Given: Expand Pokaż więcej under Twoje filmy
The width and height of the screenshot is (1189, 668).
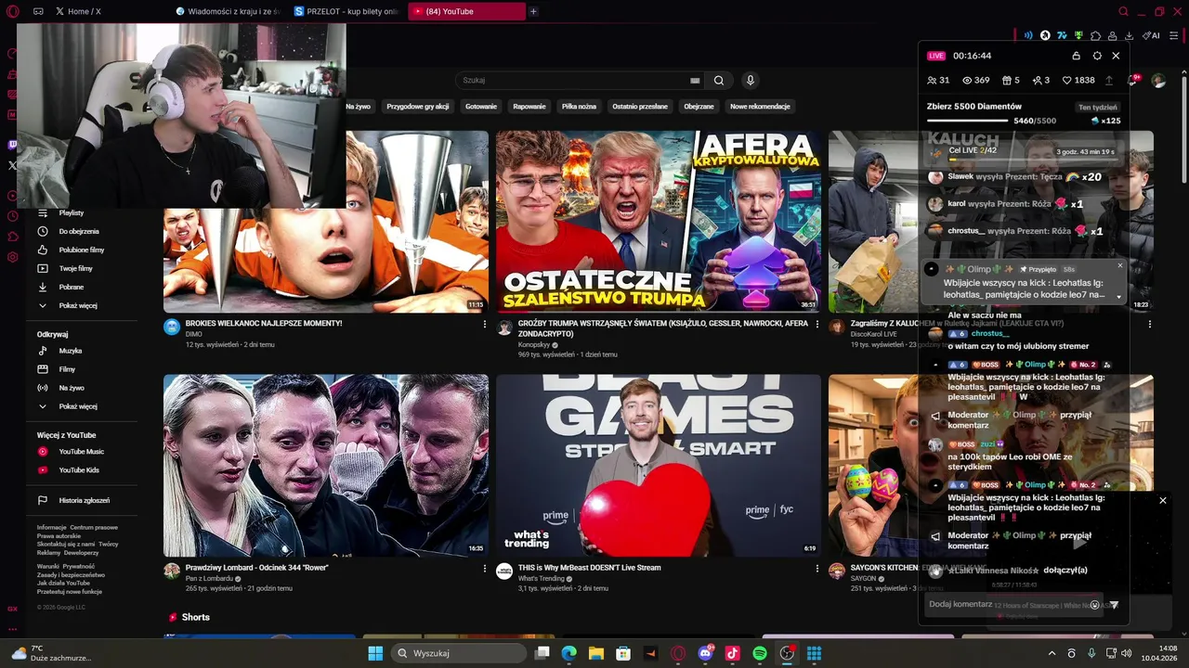Looking at the screenshot, I should [77, 305].
